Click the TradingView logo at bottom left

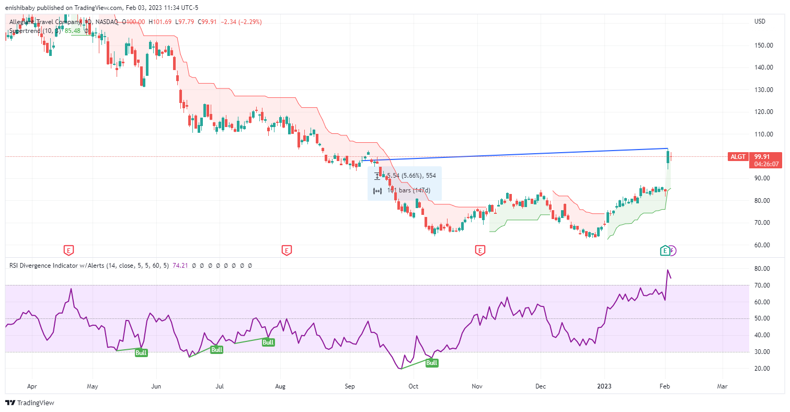point(30,403)
